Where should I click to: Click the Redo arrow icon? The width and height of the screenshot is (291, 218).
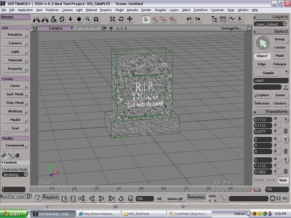coord(198,19)
